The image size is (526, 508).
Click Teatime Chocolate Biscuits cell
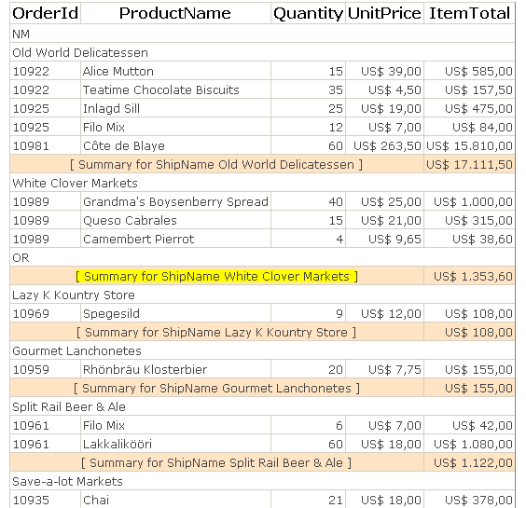[175, 89]
